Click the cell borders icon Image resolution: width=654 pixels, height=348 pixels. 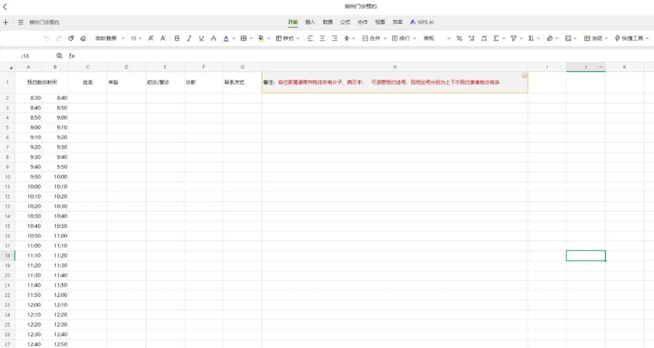coord(243,38)
